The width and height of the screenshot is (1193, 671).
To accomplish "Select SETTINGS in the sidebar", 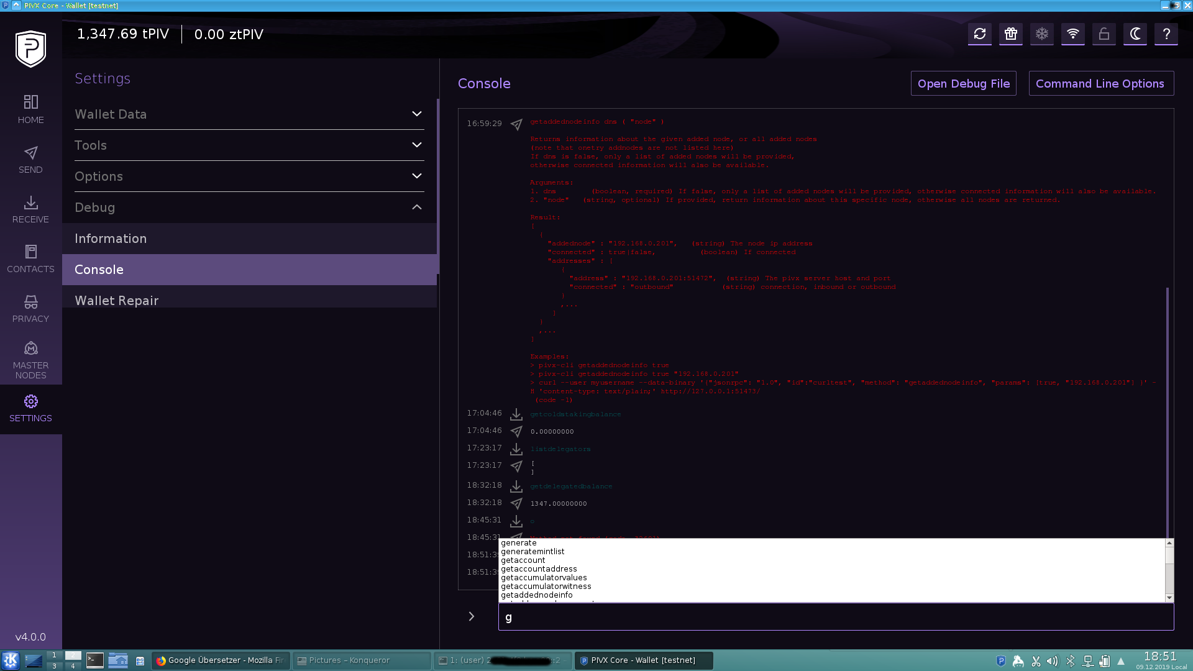I will [30, 409].
